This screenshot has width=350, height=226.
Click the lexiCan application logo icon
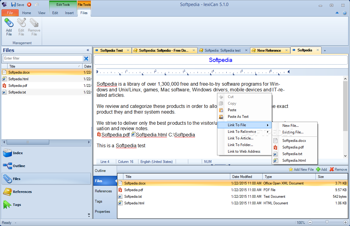pyautogui.click(x=4, y=5)
